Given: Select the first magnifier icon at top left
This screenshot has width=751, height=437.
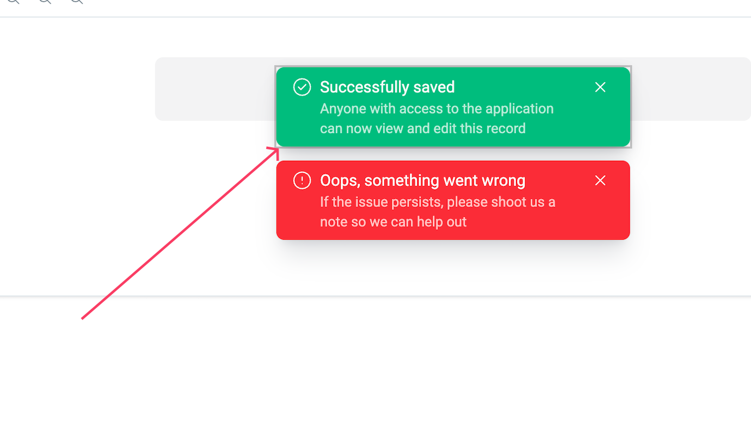Looking at the screenshot, I should pyautogui.click(x=13, y=2).
